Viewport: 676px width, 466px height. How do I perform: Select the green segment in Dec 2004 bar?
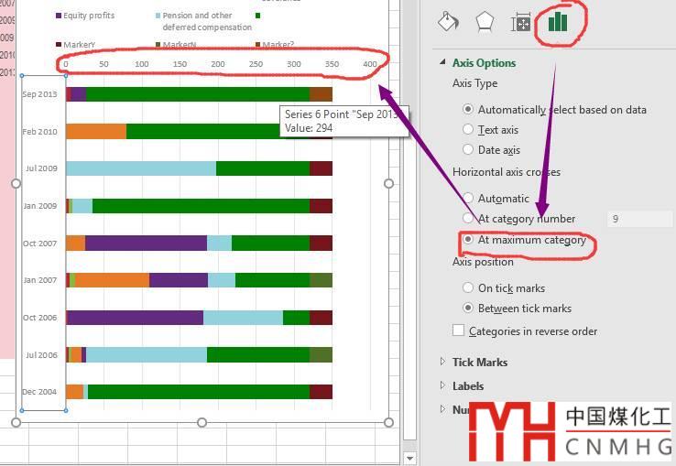199,392
